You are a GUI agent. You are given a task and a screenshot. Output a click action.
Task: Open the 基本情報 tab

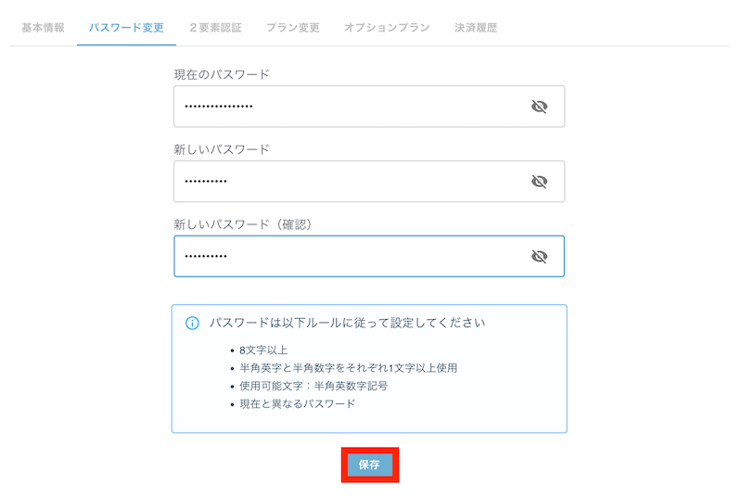coord(43,28)
